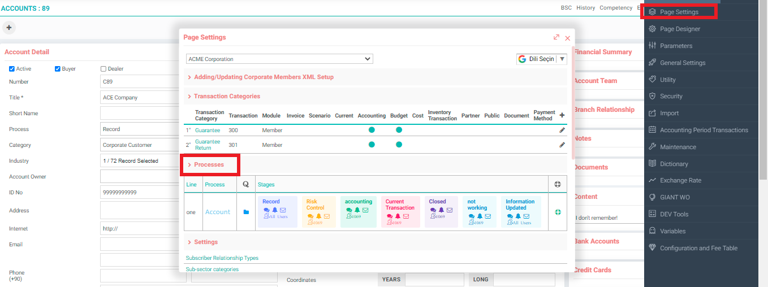Open the Subscriber Relationship Types link

pos(222,258)
